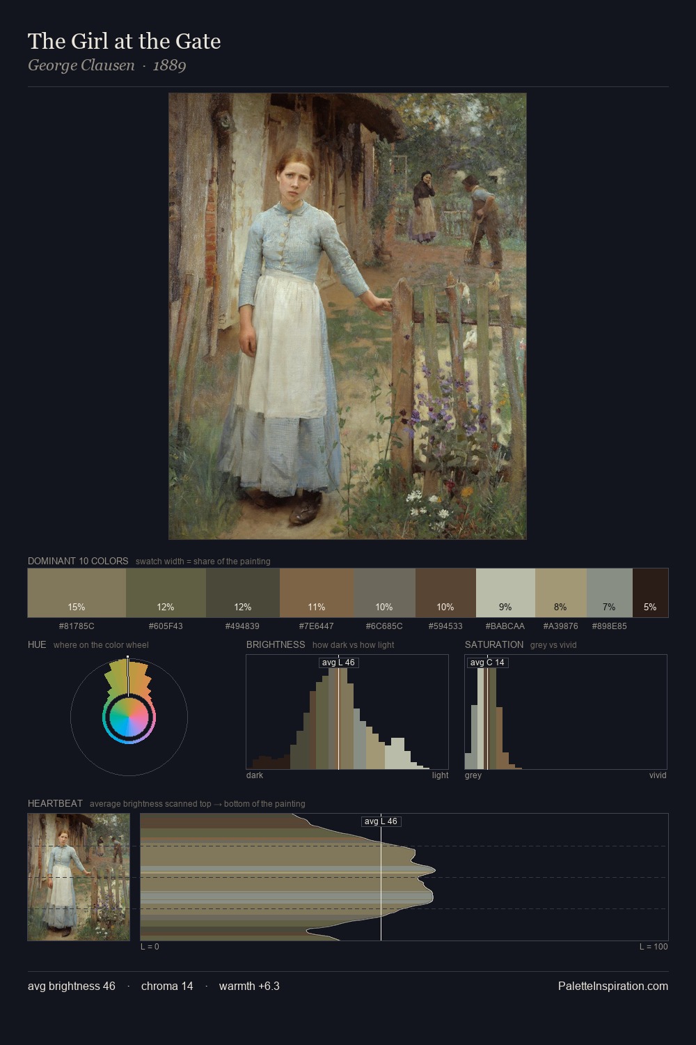Click the heartbeat 'avg L 46' marker label
The image size is (696, 1045).
click(x=381, y=821)
